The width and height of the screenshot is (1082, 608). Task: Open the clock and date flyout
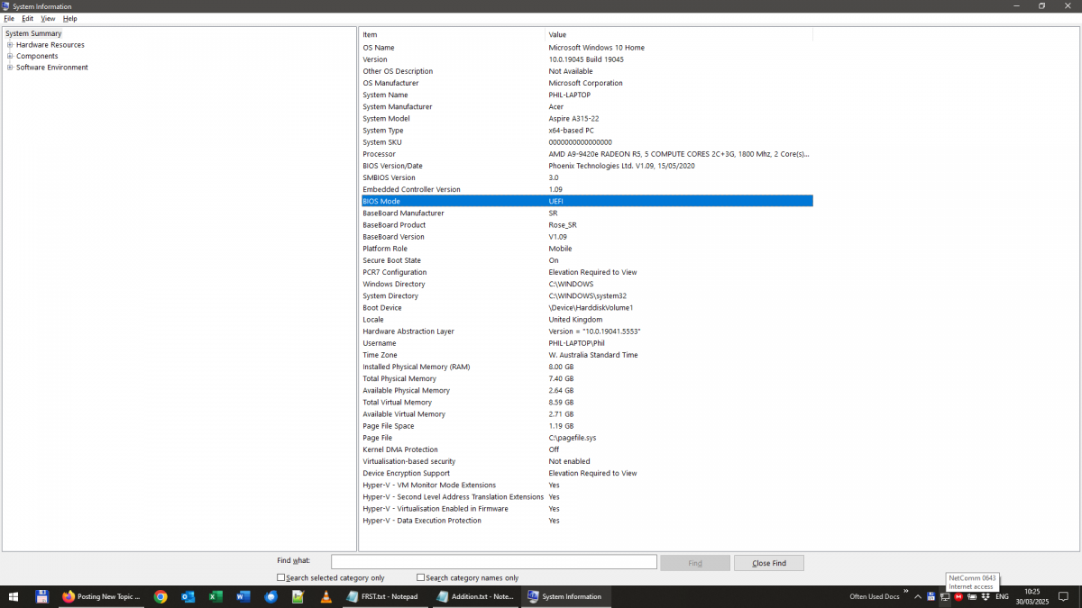point(1032,596)
